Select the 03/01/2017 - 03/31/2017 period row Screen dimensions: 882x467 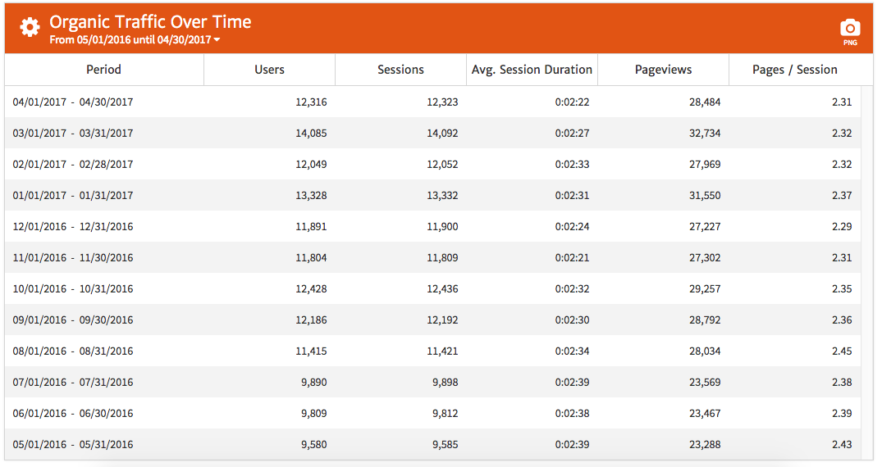73,134
